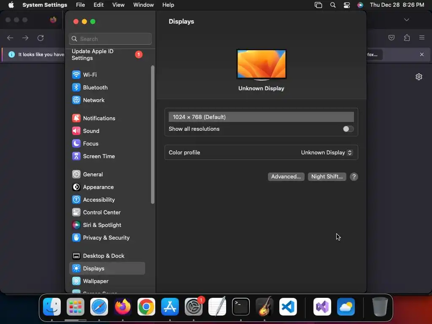
Task: Open Visual Studio Code from the Dock
Action: tap(288, 307)
